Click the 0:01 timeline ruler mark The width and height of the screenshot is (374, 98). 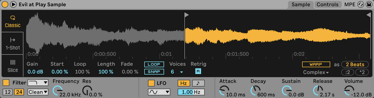[x=166, y=54]
